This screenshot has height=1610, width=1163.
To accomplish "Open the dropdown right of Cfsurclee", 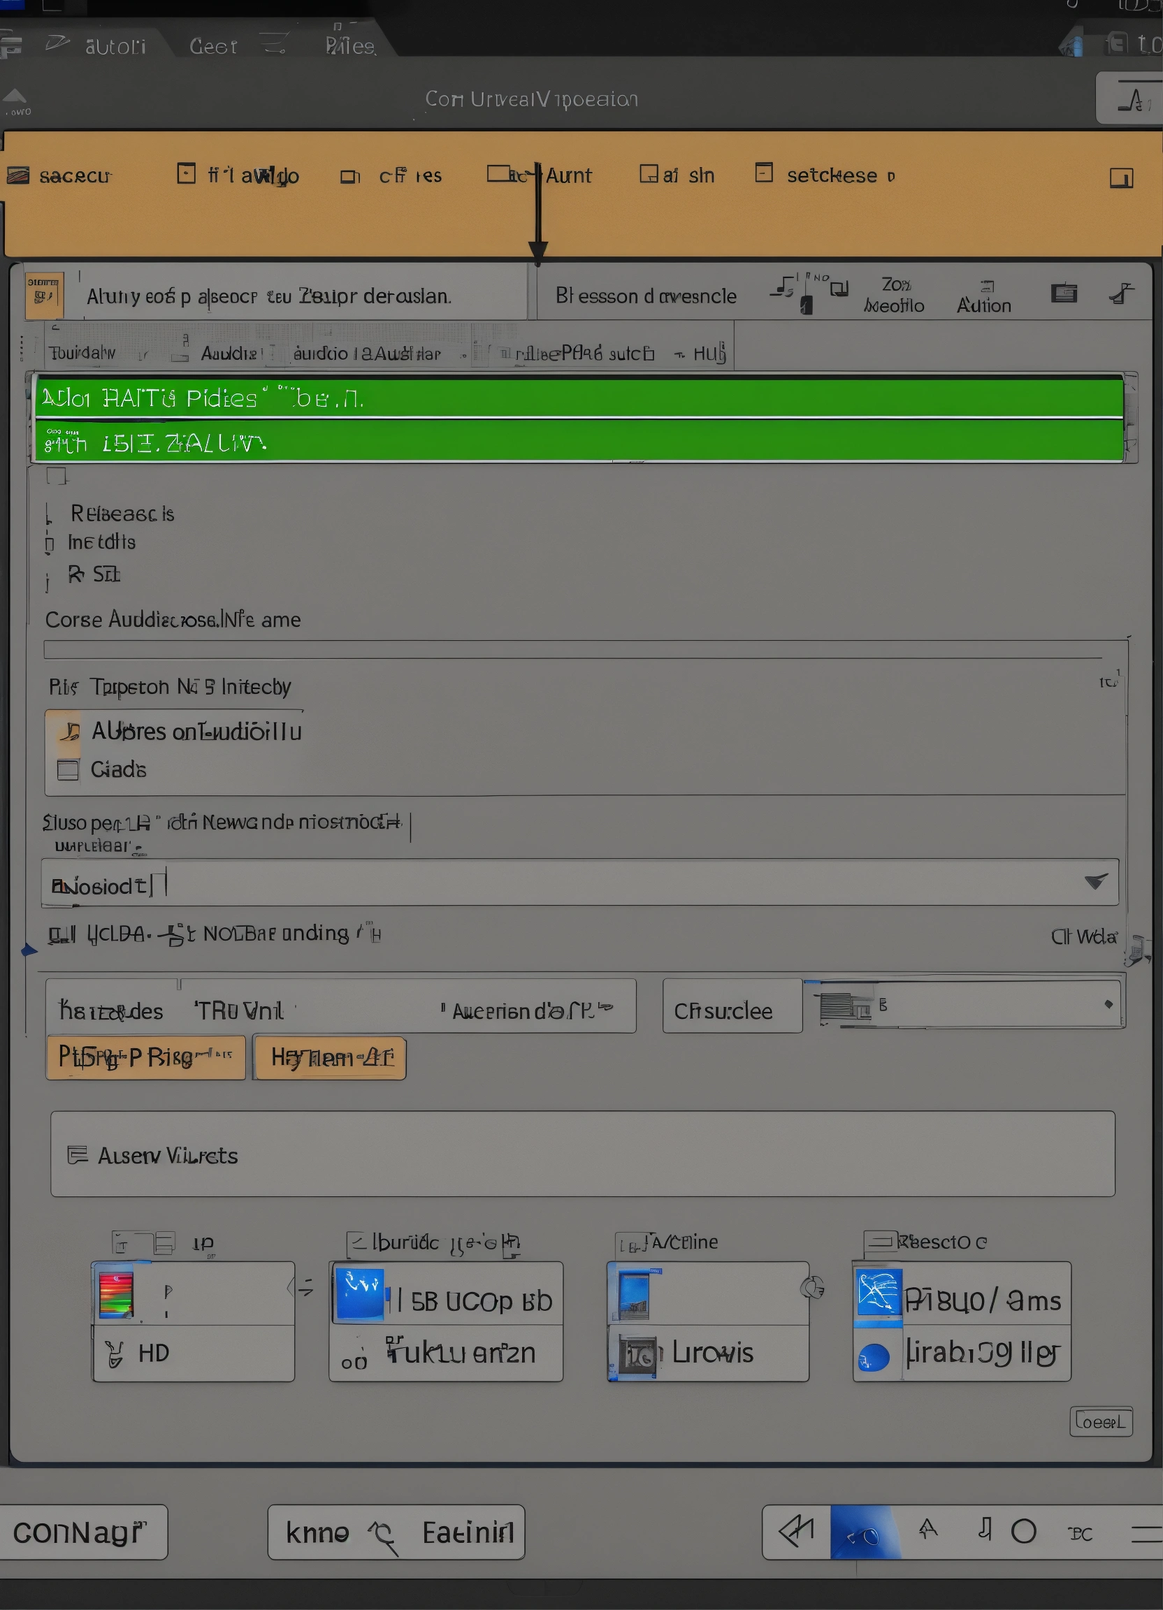I will tap(1108, 1003).
